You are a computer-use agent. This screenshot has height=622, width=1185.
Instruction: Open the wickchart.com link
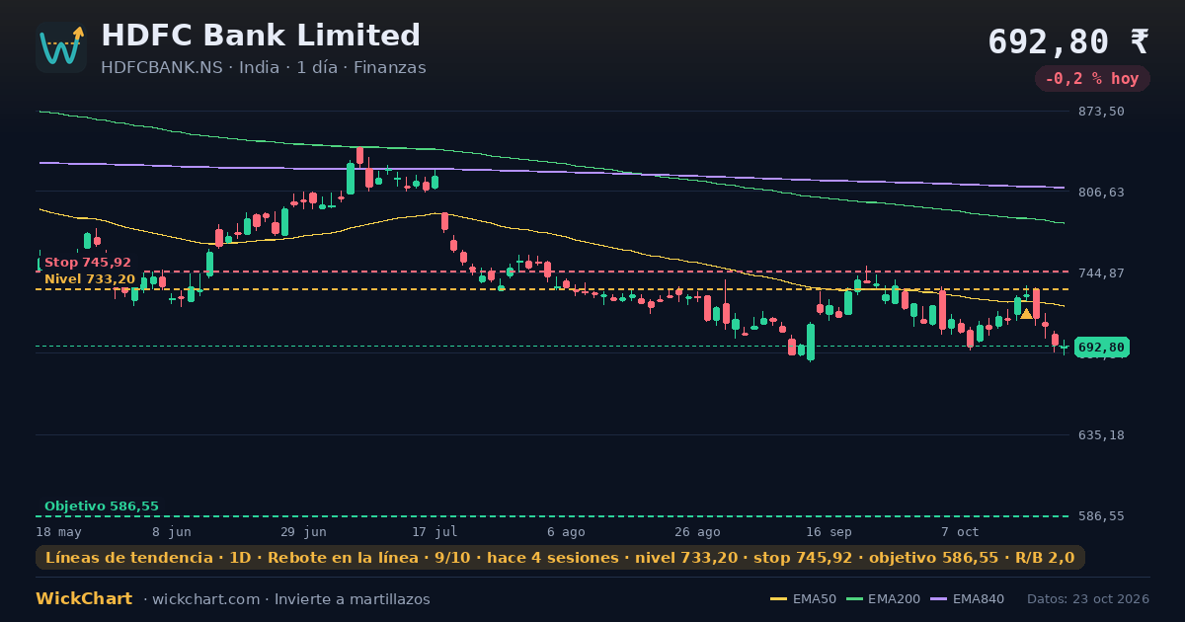205,599
